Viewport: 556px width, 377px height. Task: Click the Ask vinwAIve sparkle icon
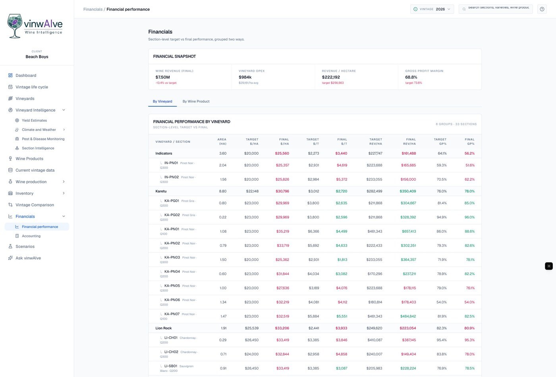coord(10,258)
